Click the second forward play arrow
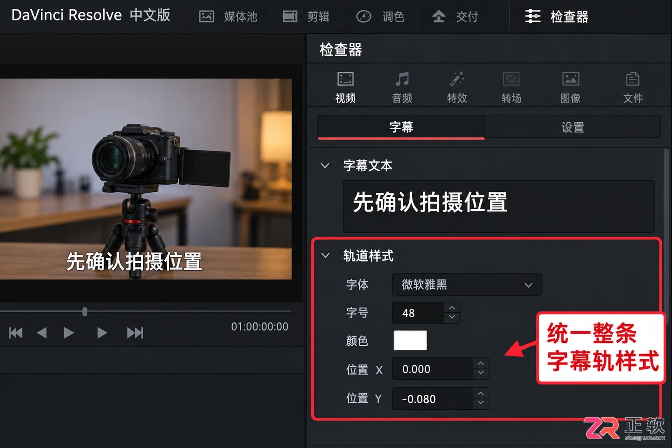 click(x=102, y=333)
